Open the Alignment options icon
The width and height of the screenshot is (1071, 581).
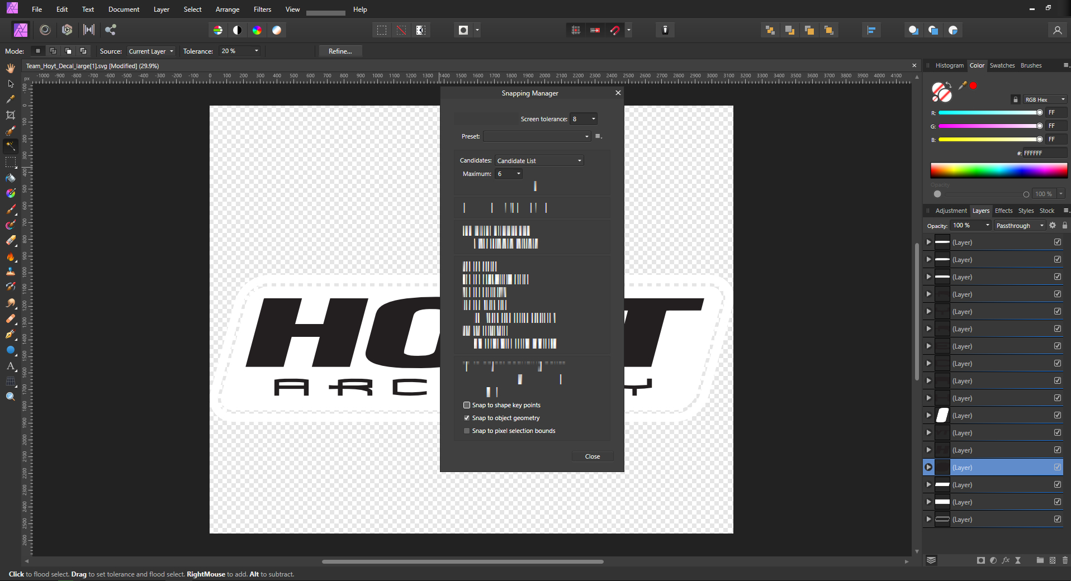click(x=871, y=30)
